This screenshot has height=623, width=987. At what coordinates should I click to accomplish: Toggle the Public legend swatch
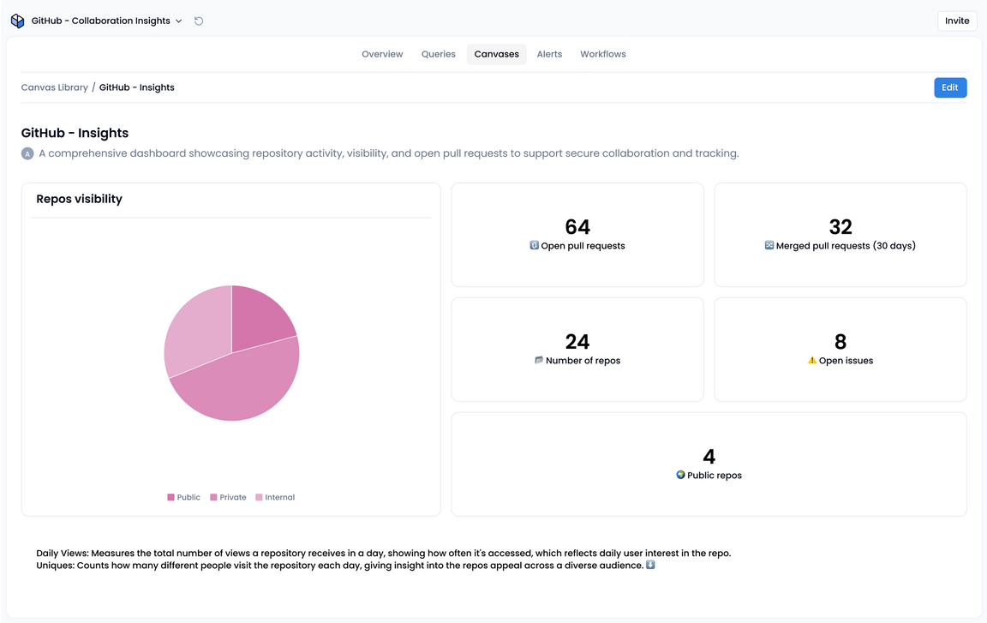tap(170, 497)
